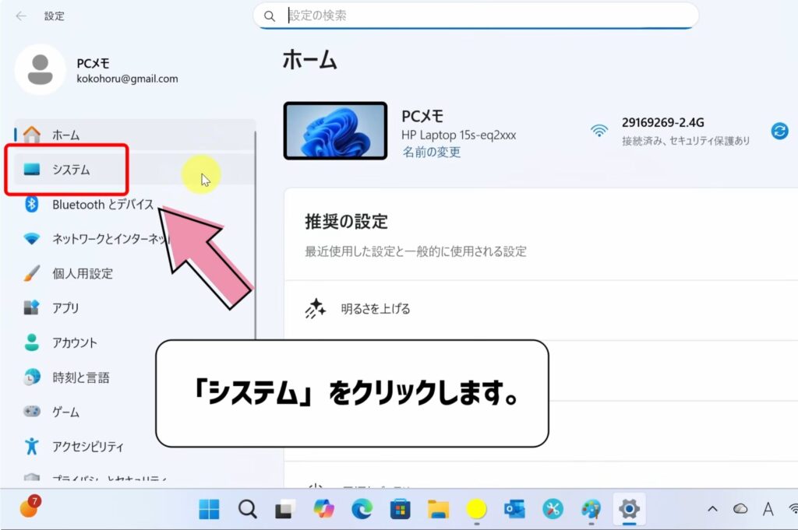Launch Paint from the taskbar

[591, 510]
